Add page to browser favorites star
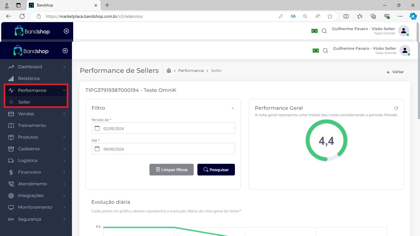The image size is (420, 236). (x=330, y=16)
